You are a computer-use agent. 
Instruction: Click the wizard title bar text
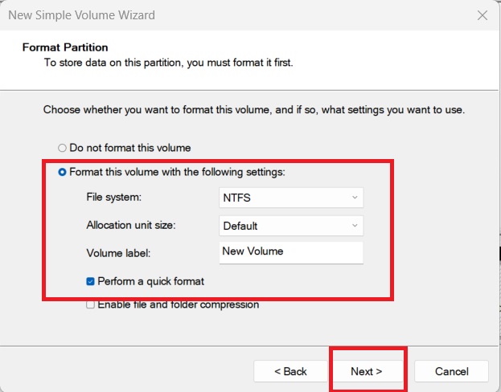point(81,15)
